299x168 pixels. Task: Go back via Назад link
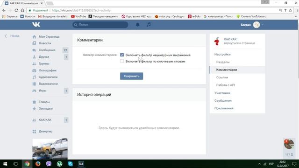[x=12, y=36]
